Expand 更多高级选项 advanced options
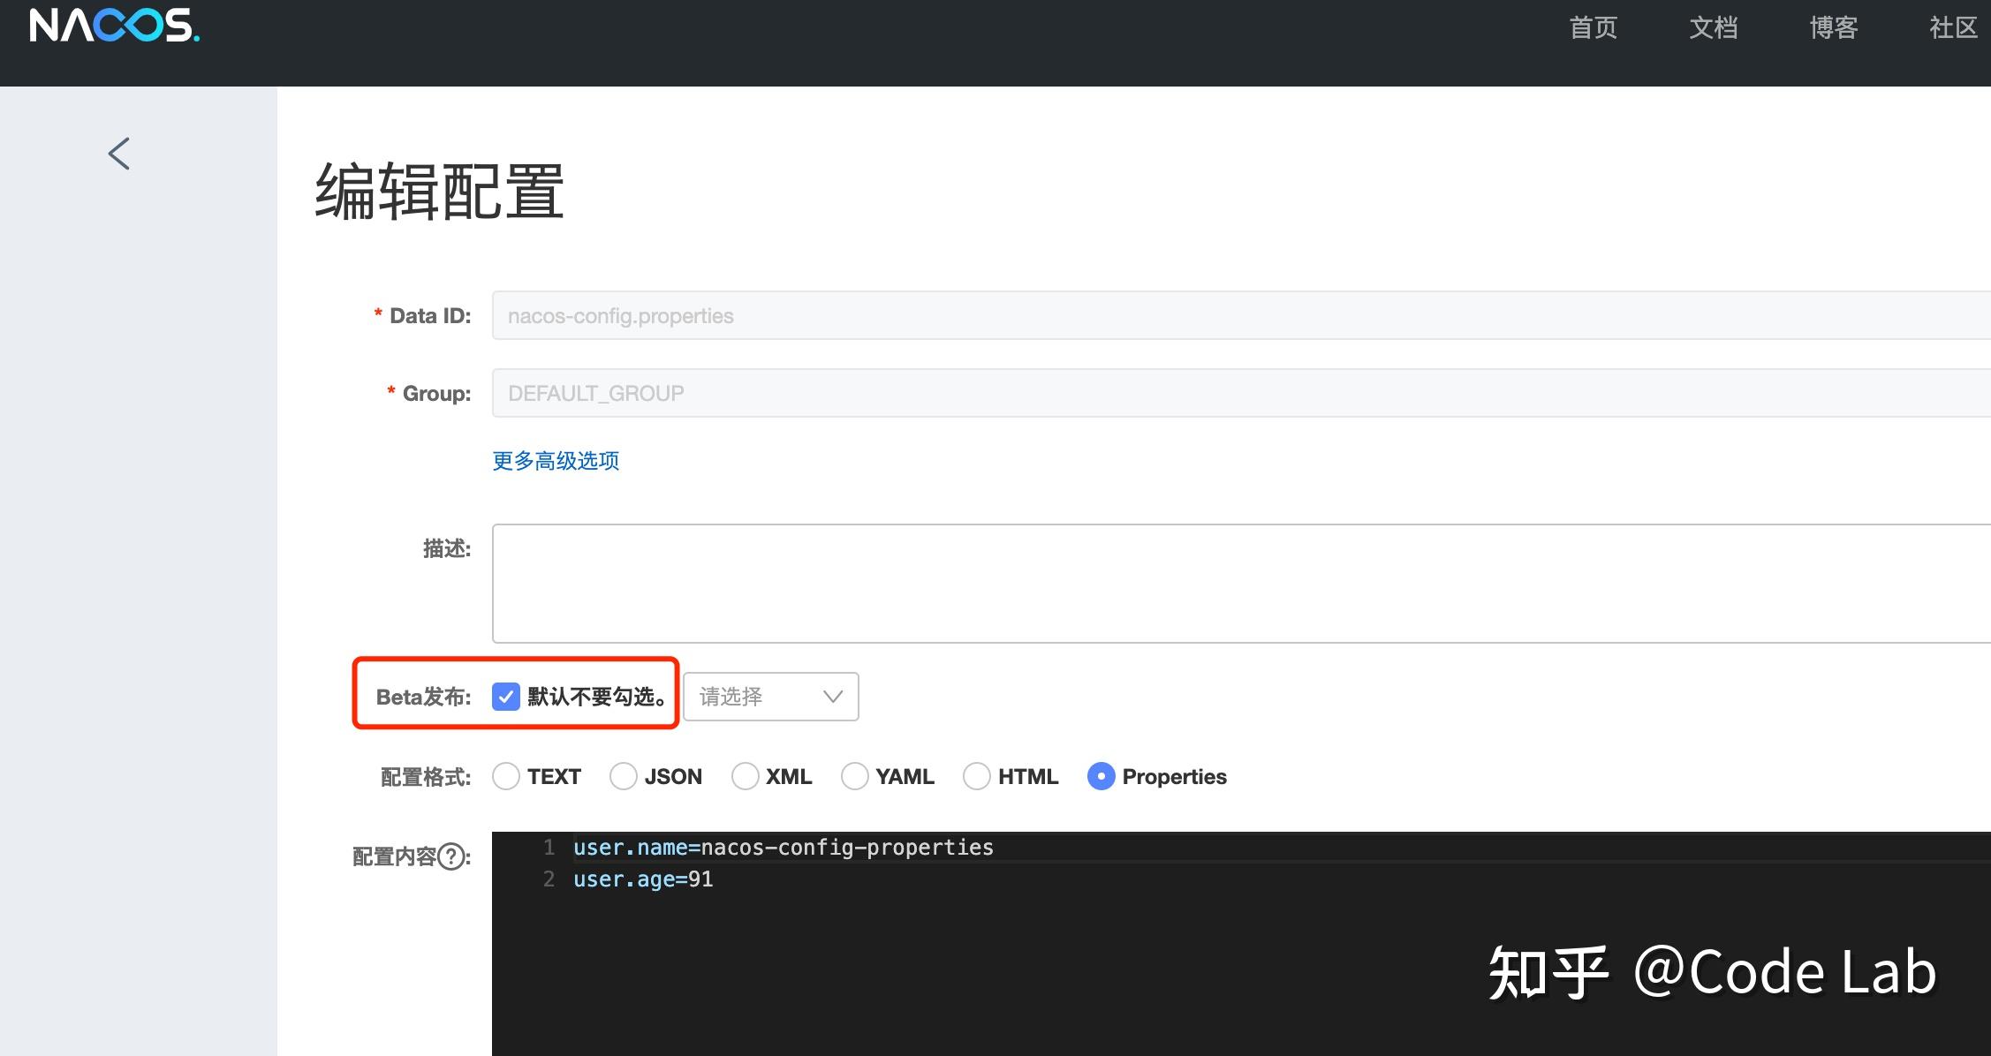 point(555,461)
